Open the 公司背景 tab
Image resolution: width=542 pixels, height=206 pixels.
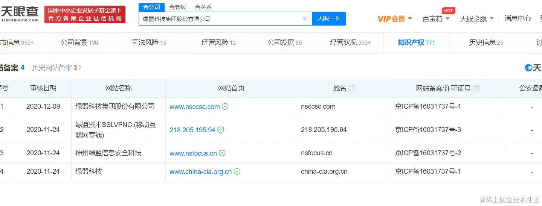(x=79, y=42)
